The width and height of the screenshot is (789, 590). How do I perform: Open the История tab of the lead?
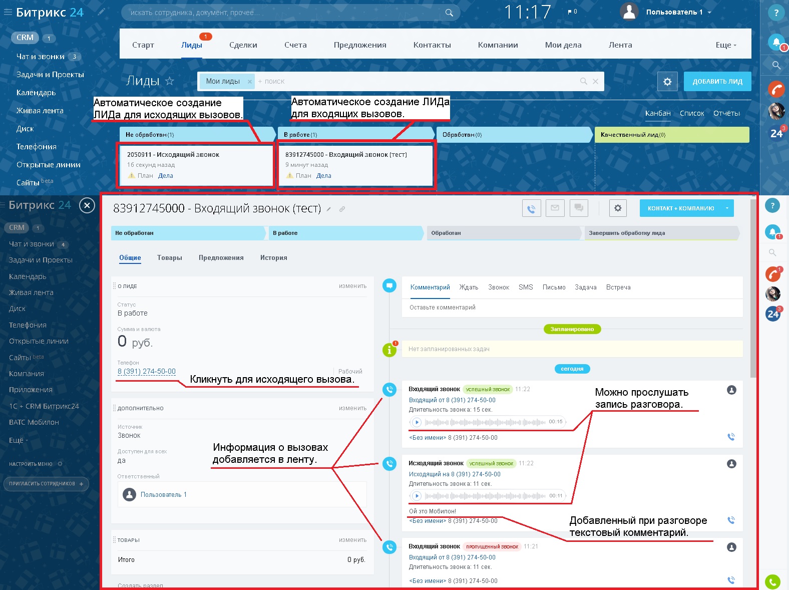point(274,258)
